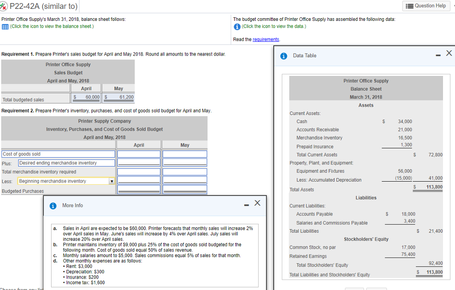This screenshot has height=290, width=455.
Task: Click Accounts Payable amount 18,000
Action: coord(408,214)
